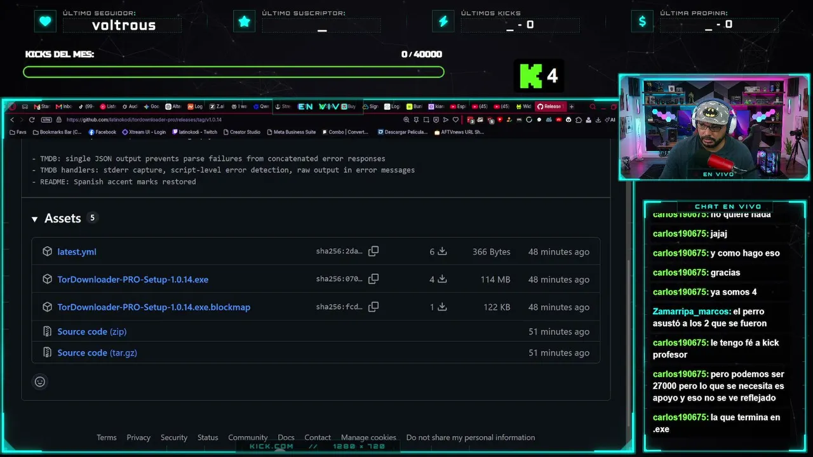Screen dimensions: 813x457
Task: Copy SHA256 hash for TorDownloader-PRO-Setup-1.0.14.exe
Action: 373,279
